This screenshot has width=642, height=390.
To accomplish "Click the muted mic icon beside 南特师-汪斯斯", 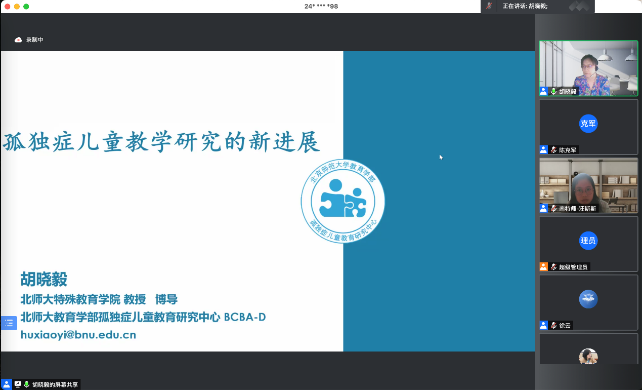I will (x=553, y=208).
